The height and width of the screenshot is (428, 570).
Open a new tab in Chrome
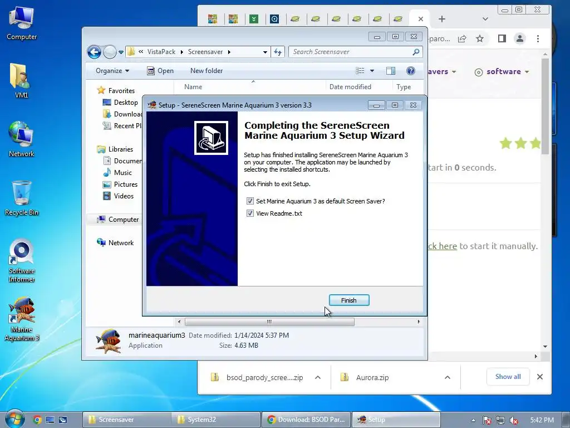[441, 19]
